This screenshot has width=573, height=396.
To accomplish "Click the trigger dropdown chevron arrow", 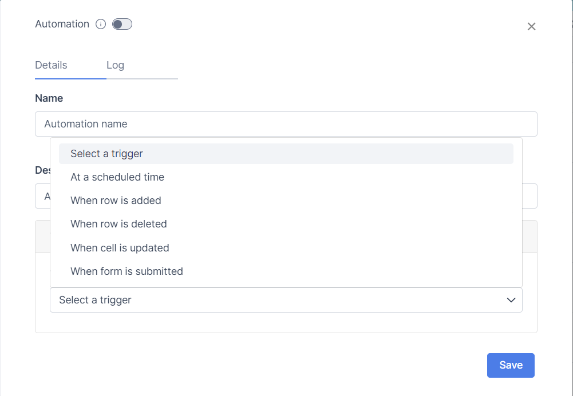I will tap(511, 300).
